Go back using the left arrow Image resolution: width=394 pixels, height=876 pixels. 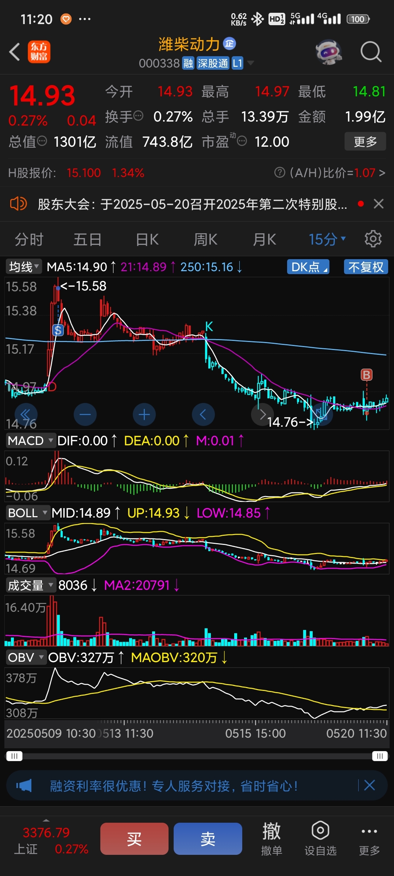pyautogui.click(x=15, y=51)
